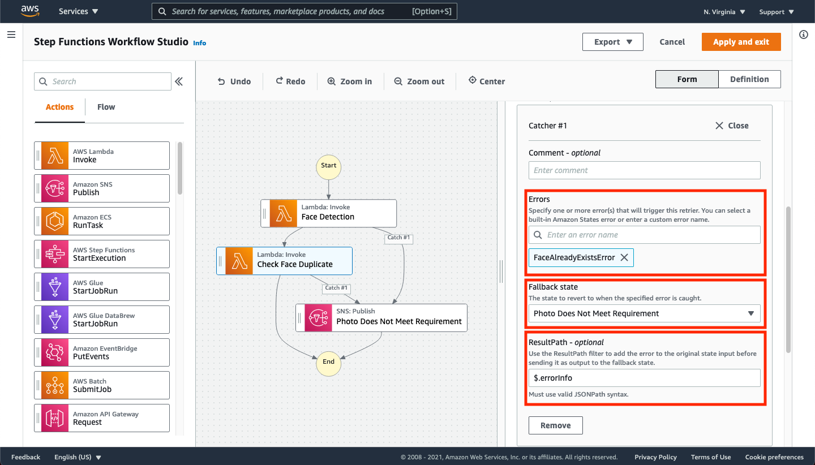Click the ResultPath $.errorInfo field
Screen dimensions: 815x465
click(x=645, y=378)
